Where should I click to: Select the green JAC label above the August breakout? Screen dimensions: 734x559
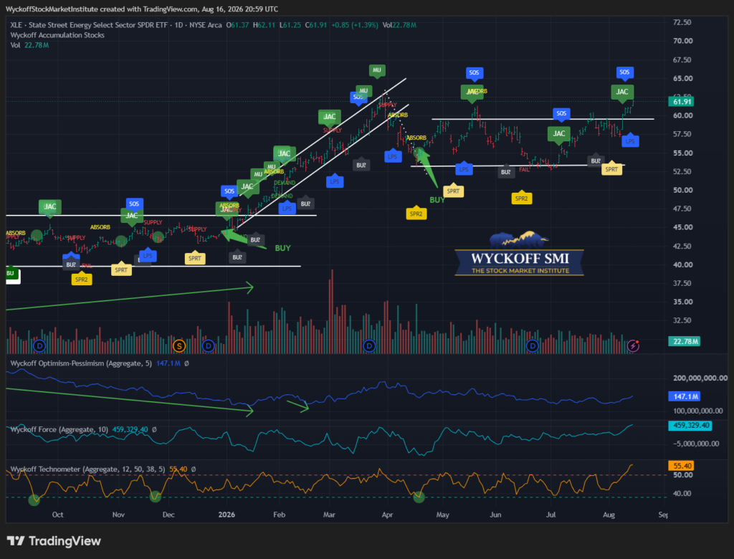pos(622,92)
